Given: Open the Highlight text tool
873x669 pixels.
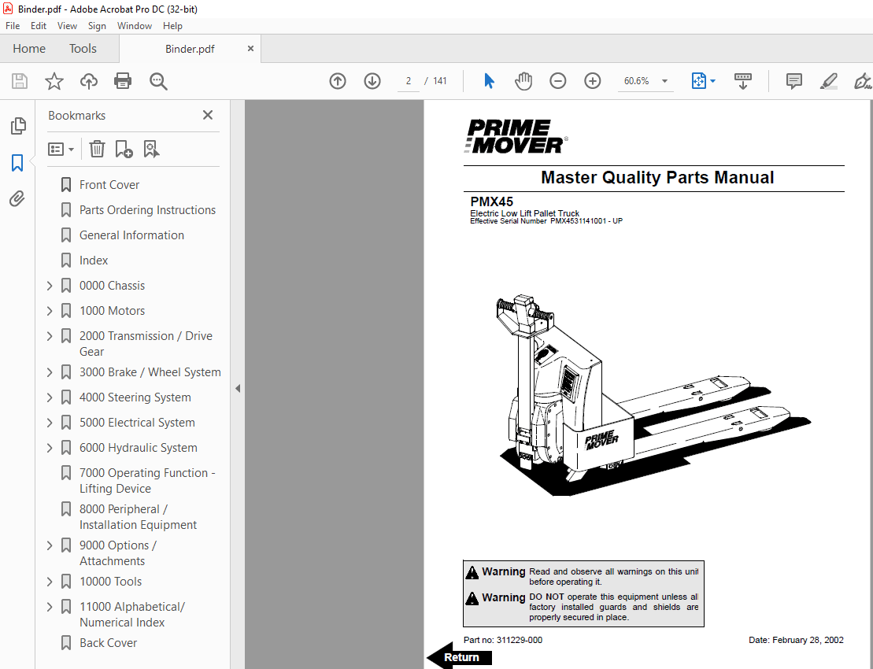Looking at the screenshot, I should point(828,80).
